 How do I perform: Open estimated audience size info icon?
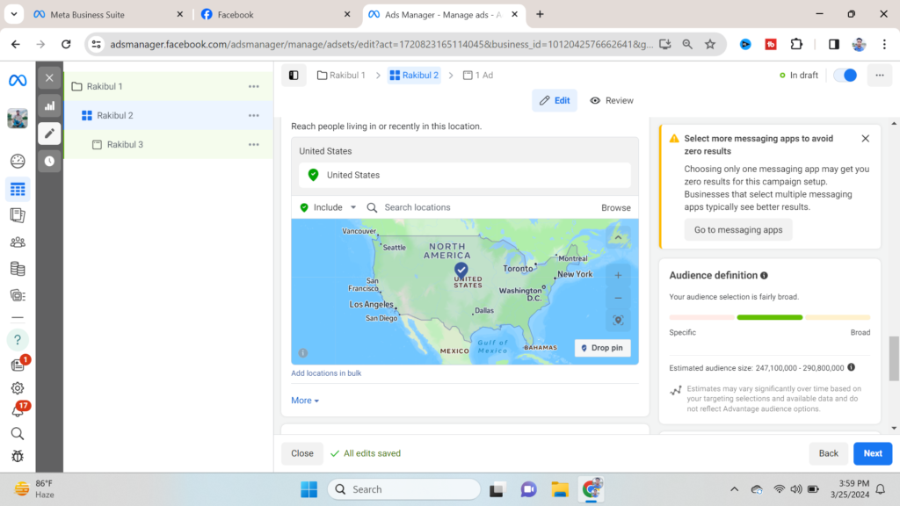coord(851,367)
